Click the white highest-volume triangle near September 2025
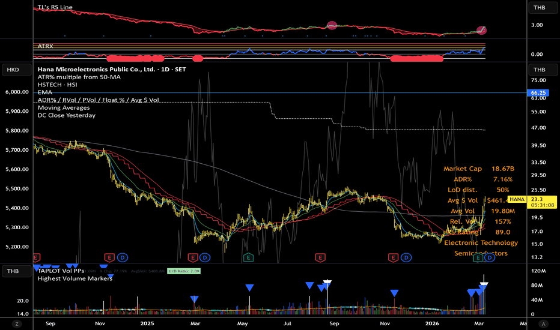Viewport: 560px width, 330px height. point(327,283)
